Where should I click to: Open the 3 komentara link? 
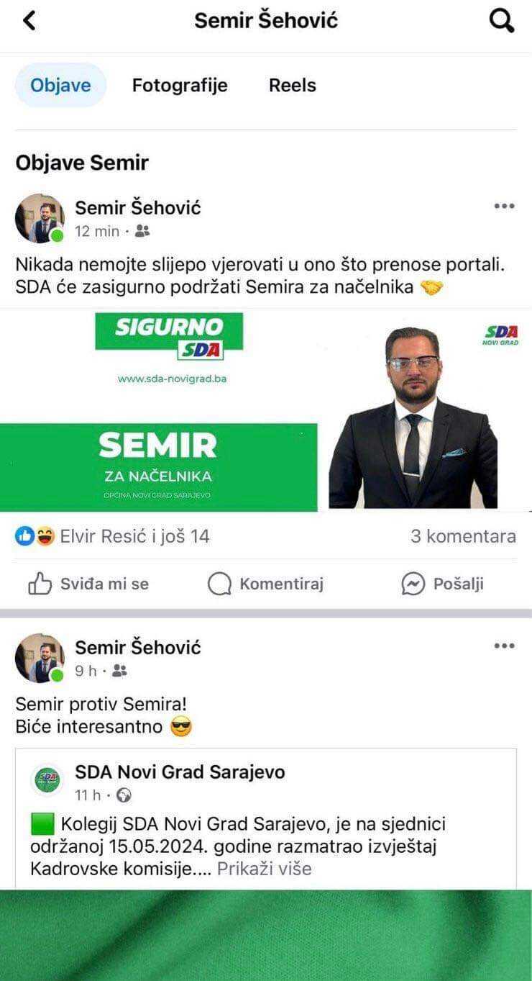click(x=463, y=536)
